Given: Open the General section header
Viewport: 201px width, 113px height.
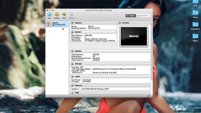Looking at the screenshot, I should (x=93, y=23).
